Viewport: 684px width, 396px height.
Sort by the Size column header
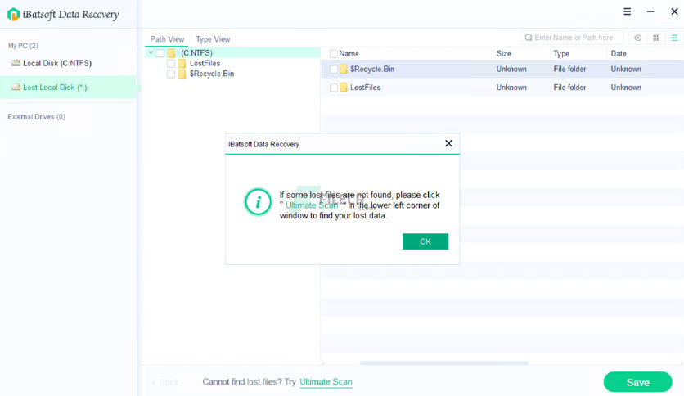(x=503, y=54)
